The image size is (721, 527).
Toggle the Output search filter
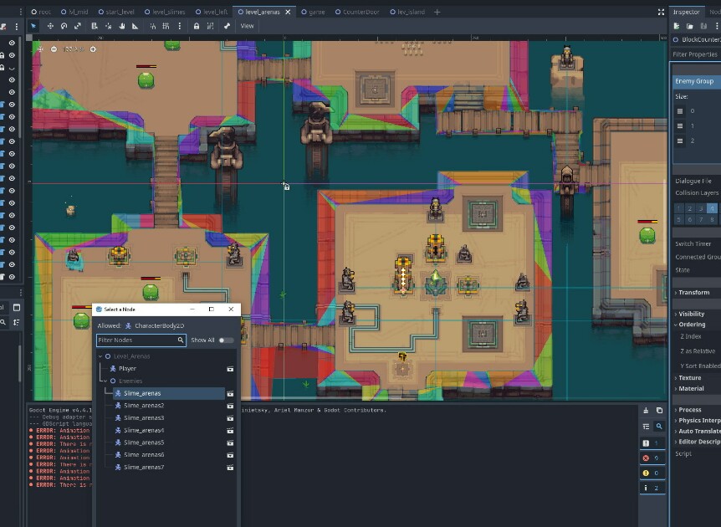(x=659, y=427)
